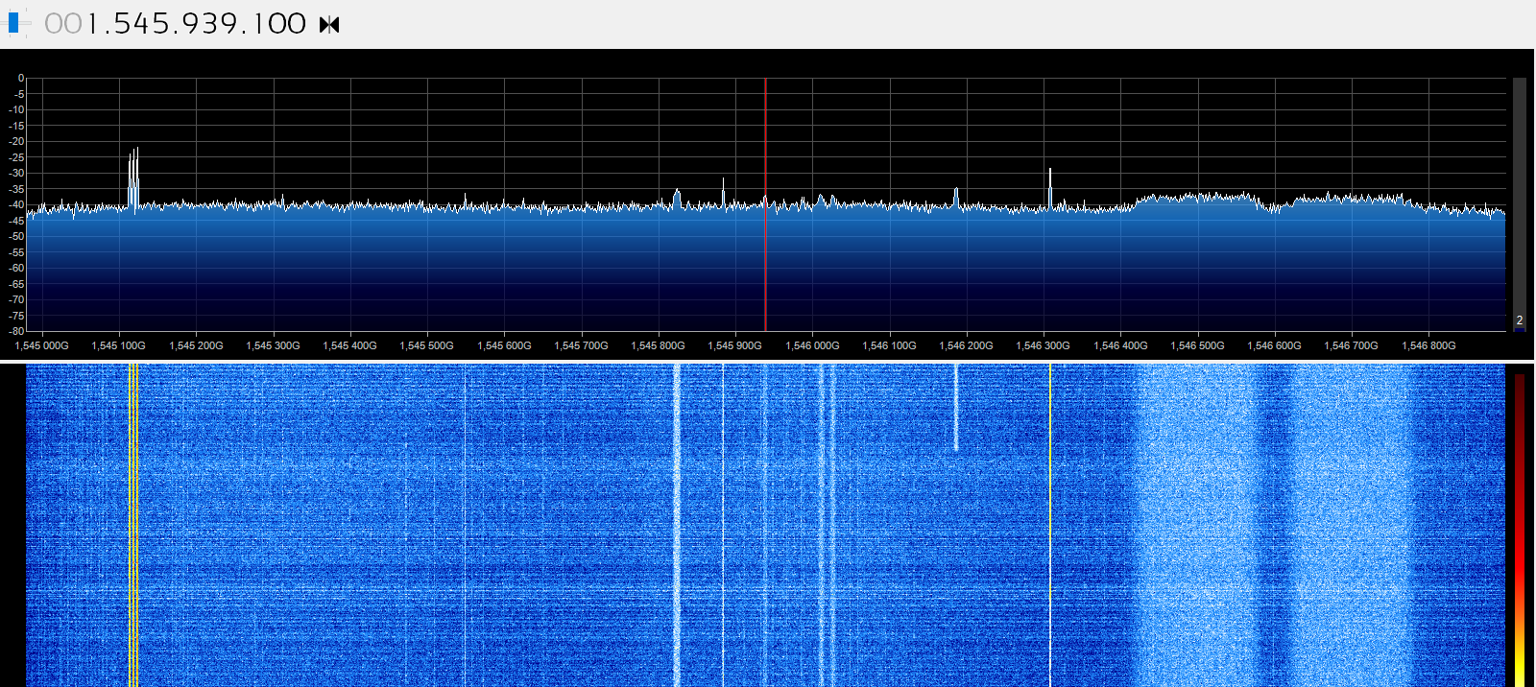Click the first greyed-out leading zero of frequency
The height and width of the screenshot is (687, 1536).
click(54, 24)
